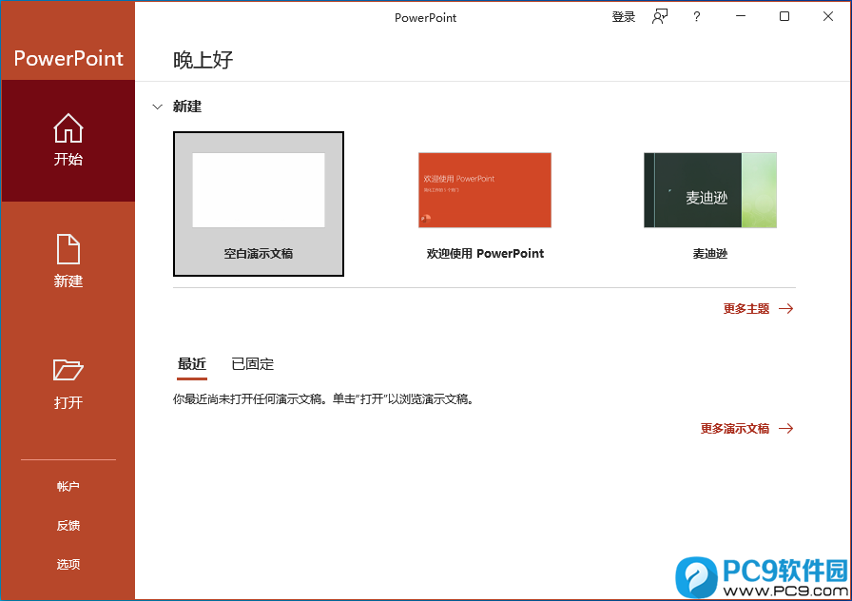Click the 新建 document icon in sidebar
Screen dimensions: 852x601
pos(68,249)
